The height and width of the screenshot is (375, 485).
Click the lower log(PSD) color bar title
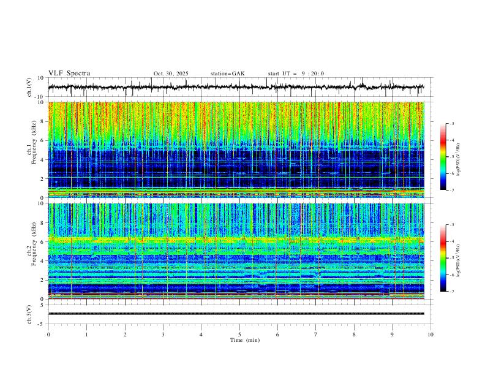[459, 260]
